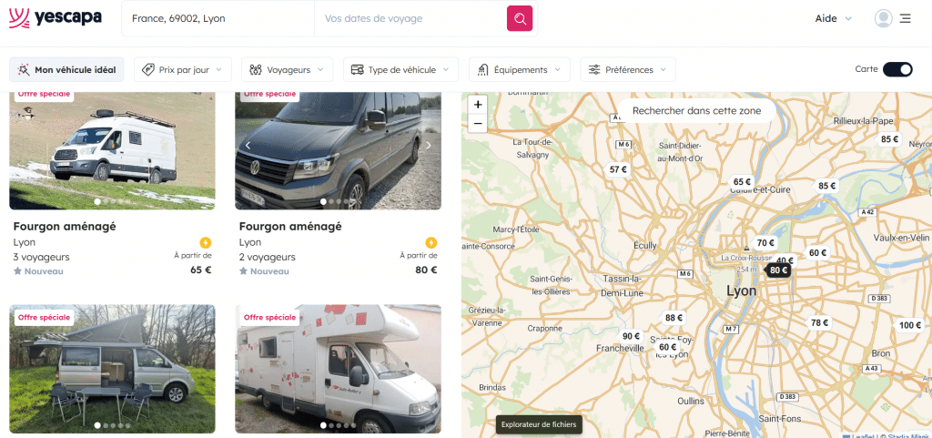Click Mon véhicule idéal button
932x438 pixels.
(66, 69)
